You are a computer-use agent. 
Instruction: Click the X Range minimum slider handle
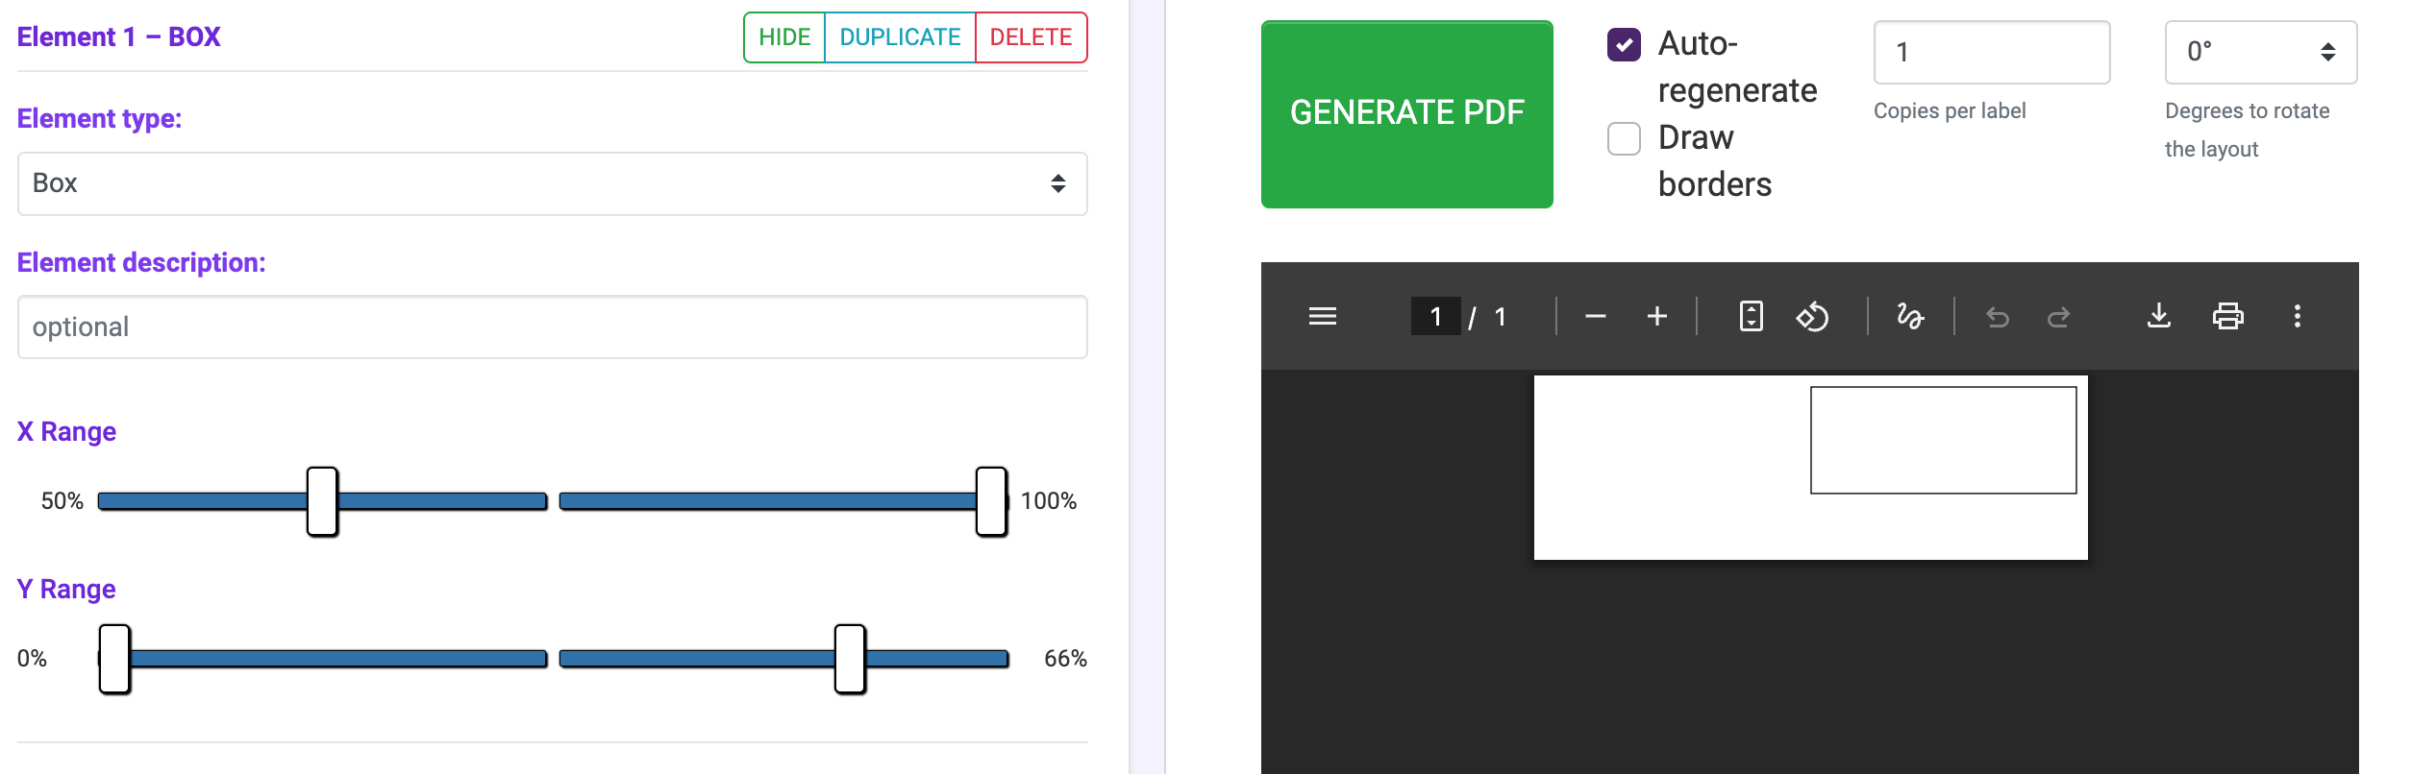[322, 501]
